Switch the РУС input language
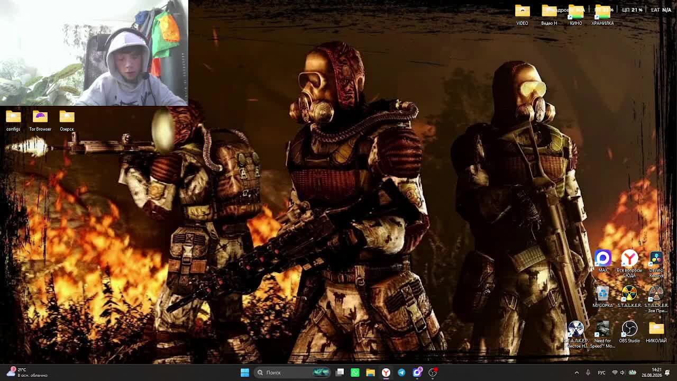The image size is (677, 381). (x=601, y=373)
